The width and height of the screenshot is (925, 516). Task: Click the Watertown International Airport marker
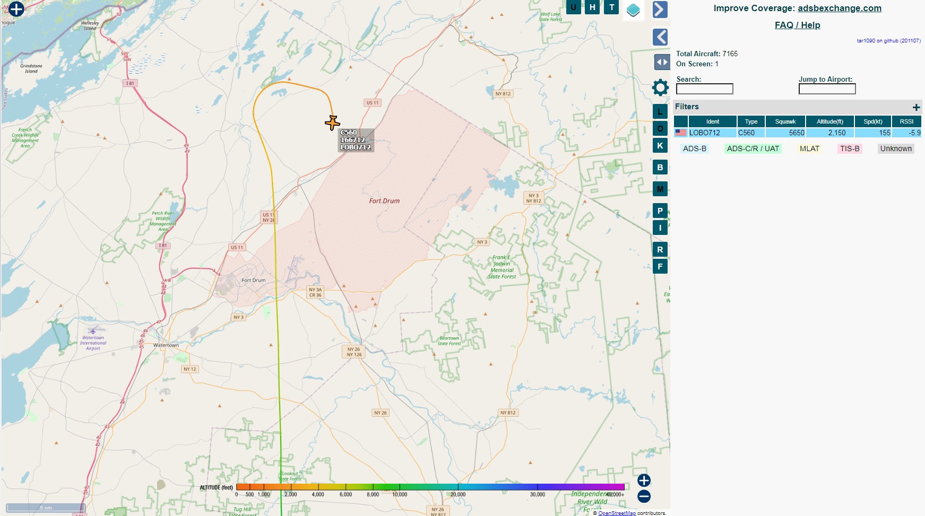(x=93, y=331)
